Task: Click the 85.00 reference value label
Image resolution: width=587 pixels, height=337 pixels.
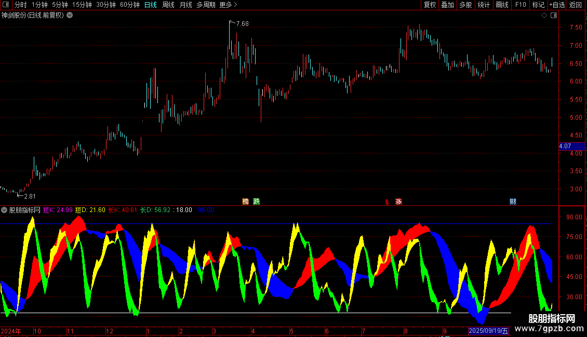Action: pos(206,210)
